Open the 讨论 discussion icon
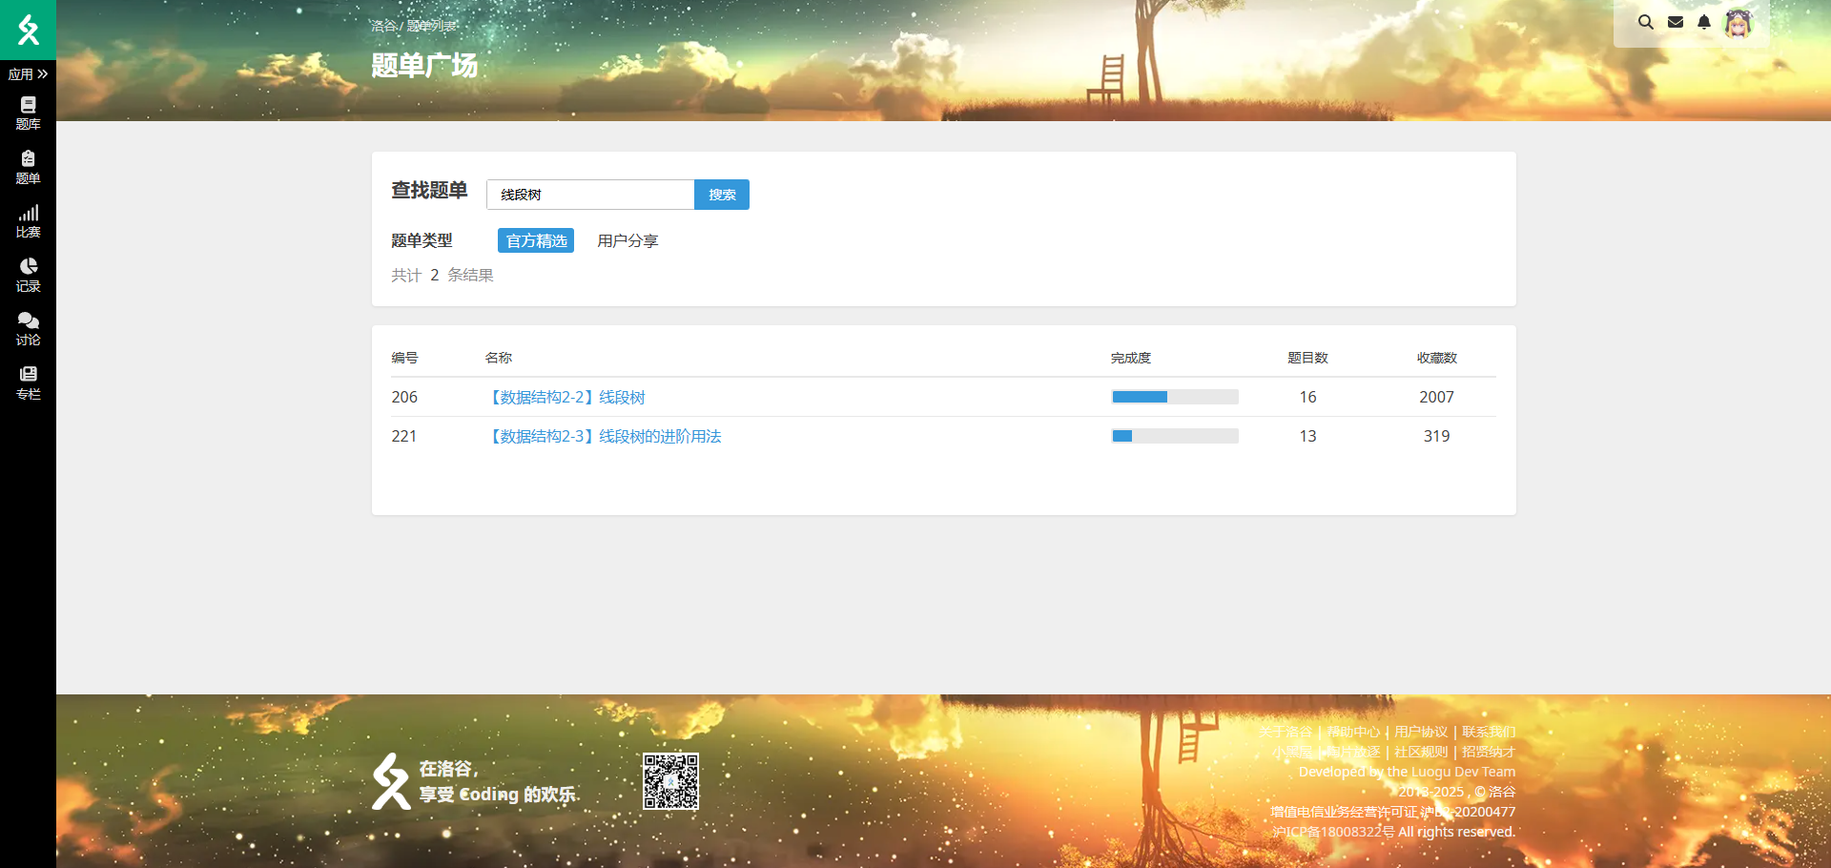The image size is (1831, 868). click(28, 328)
